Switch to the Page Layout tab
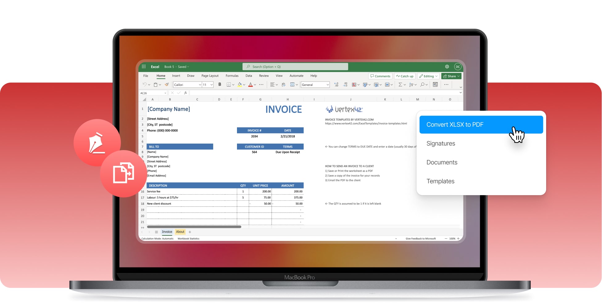602x307 pixels. (x=210, y=76)
